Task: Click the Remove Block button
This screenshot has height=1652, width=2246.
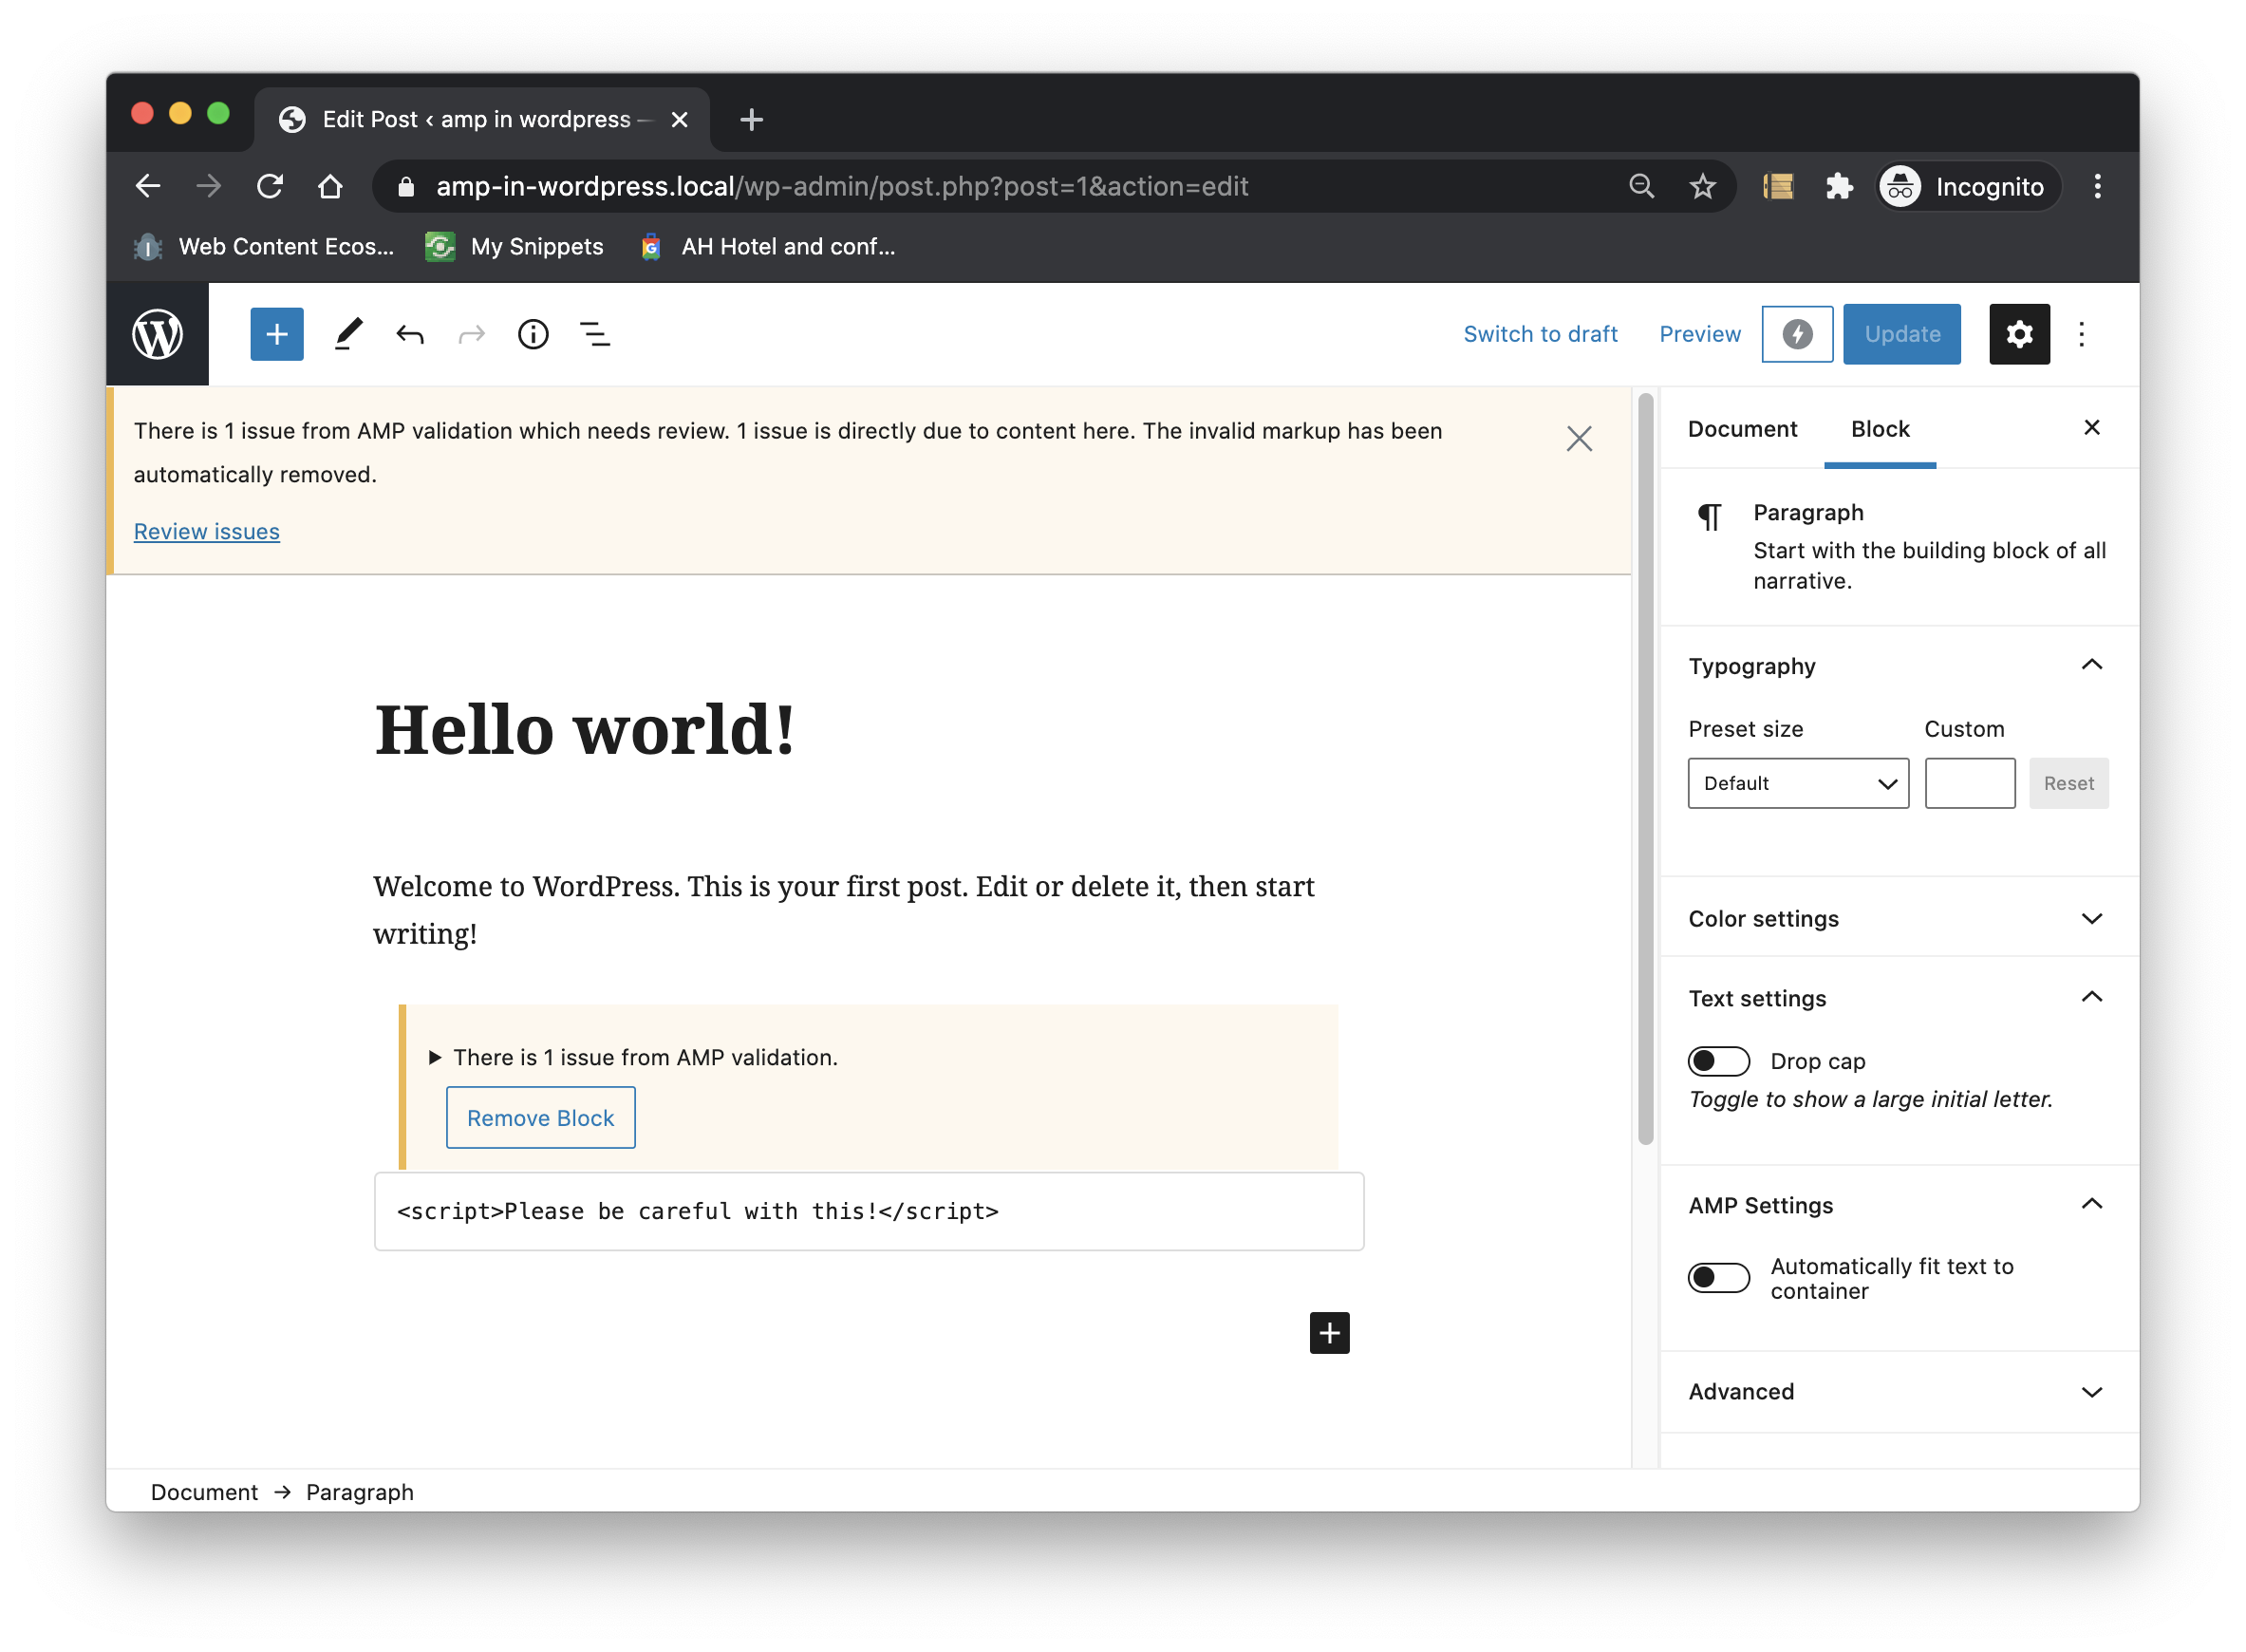Action: point(540,1117)
